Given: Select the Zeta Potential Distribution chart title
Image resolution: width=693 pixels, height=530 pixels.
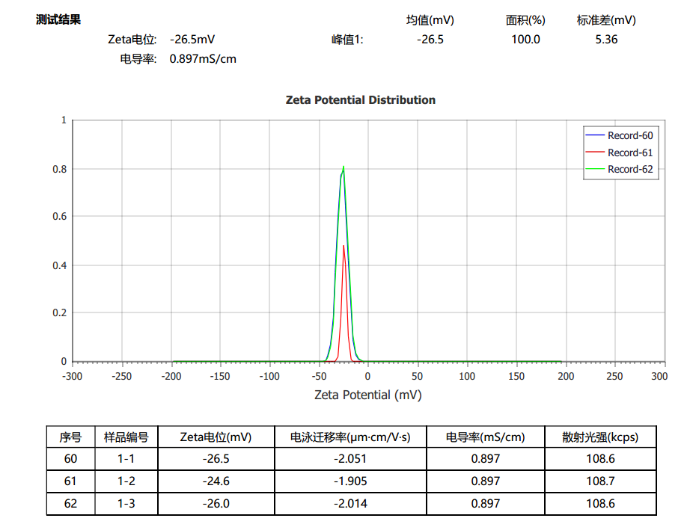Looking at the screenshot, I should 360,100.
